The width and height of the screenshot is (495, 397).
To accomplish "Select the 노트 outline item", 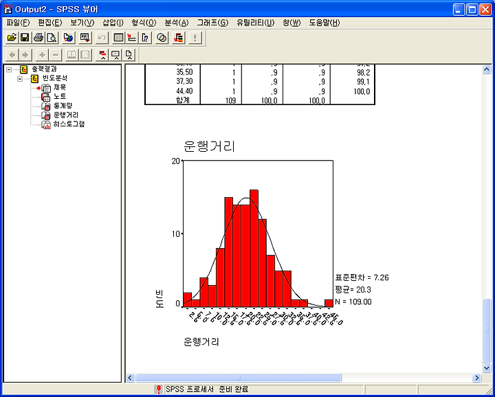I will click(60, 96).
